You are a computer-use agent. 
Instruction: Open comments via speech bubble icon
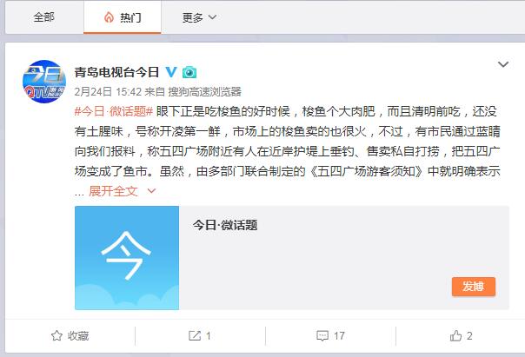tap(322, 335)
